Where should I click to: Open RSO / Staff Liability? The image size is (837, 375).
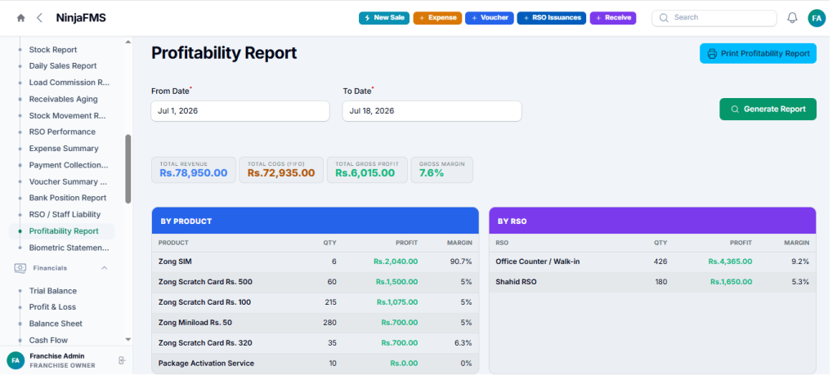coord(65,214)
